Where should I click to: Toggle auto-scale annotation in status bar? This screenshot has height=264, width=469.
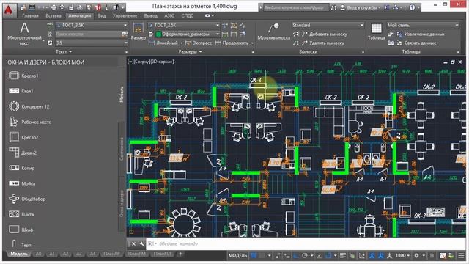[381, 255]
